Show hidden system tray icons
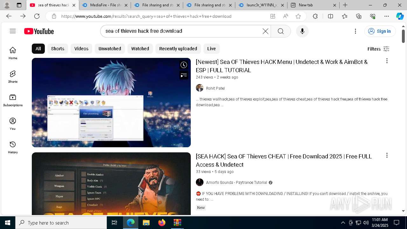This screenshot has width=407, height=229. coord(343,223)
